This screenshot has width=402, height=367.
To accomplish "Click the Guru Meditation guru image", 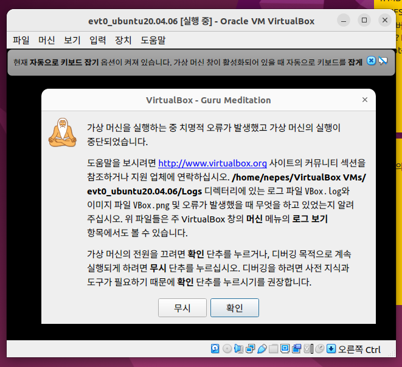I will pos(62,132).
